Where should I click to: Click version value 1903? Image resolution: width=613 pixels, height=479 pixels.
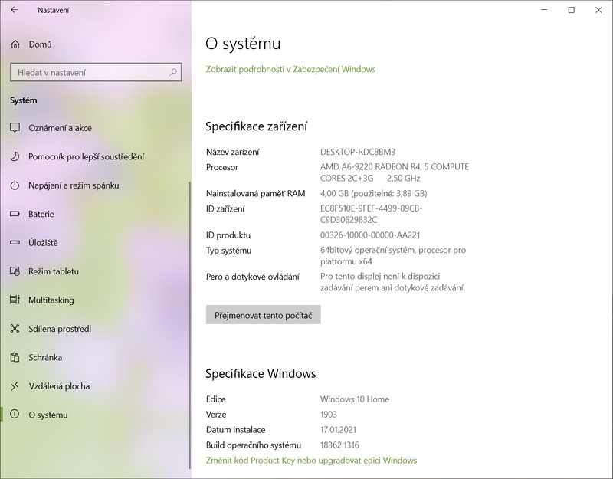329,415
